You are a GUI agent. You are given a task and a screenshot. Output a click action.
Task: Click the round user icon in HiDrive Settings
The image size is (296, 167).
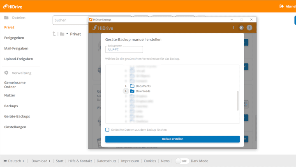(250, 28)
